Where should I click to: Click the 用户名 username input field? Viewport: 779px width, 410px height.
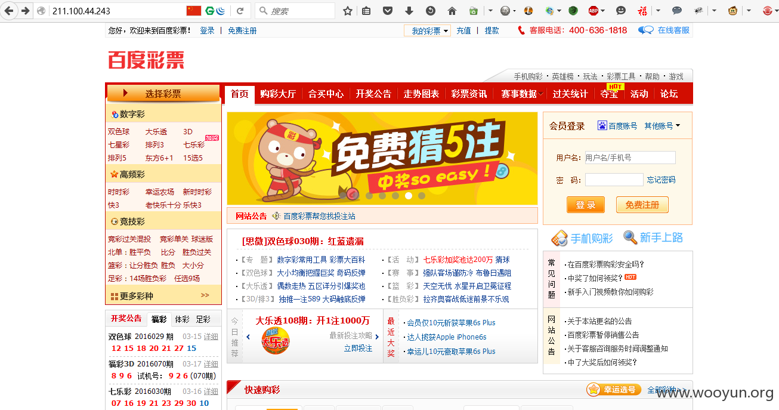(630, 158)
